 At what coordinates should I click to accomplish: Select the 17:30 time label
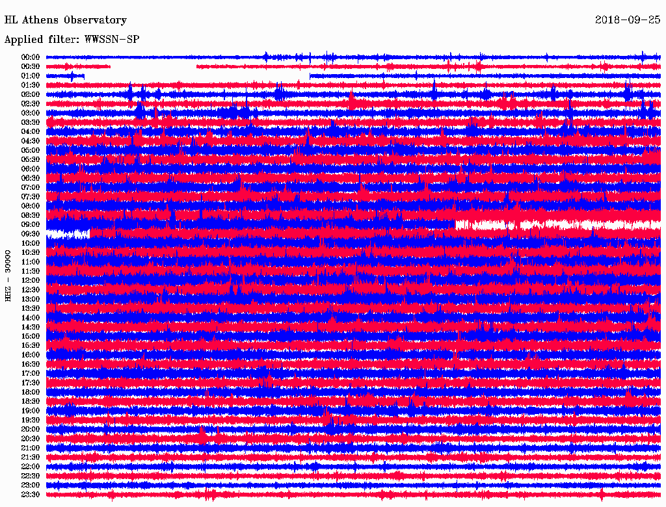[x=31, y=383]
